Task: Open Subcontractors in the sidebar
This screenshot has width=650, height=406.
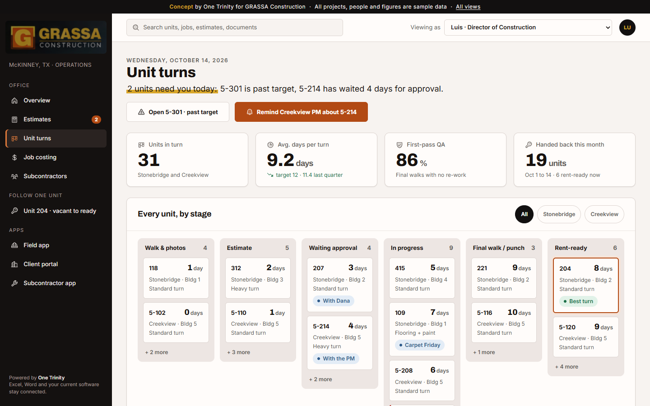Action: pos(56,176)
